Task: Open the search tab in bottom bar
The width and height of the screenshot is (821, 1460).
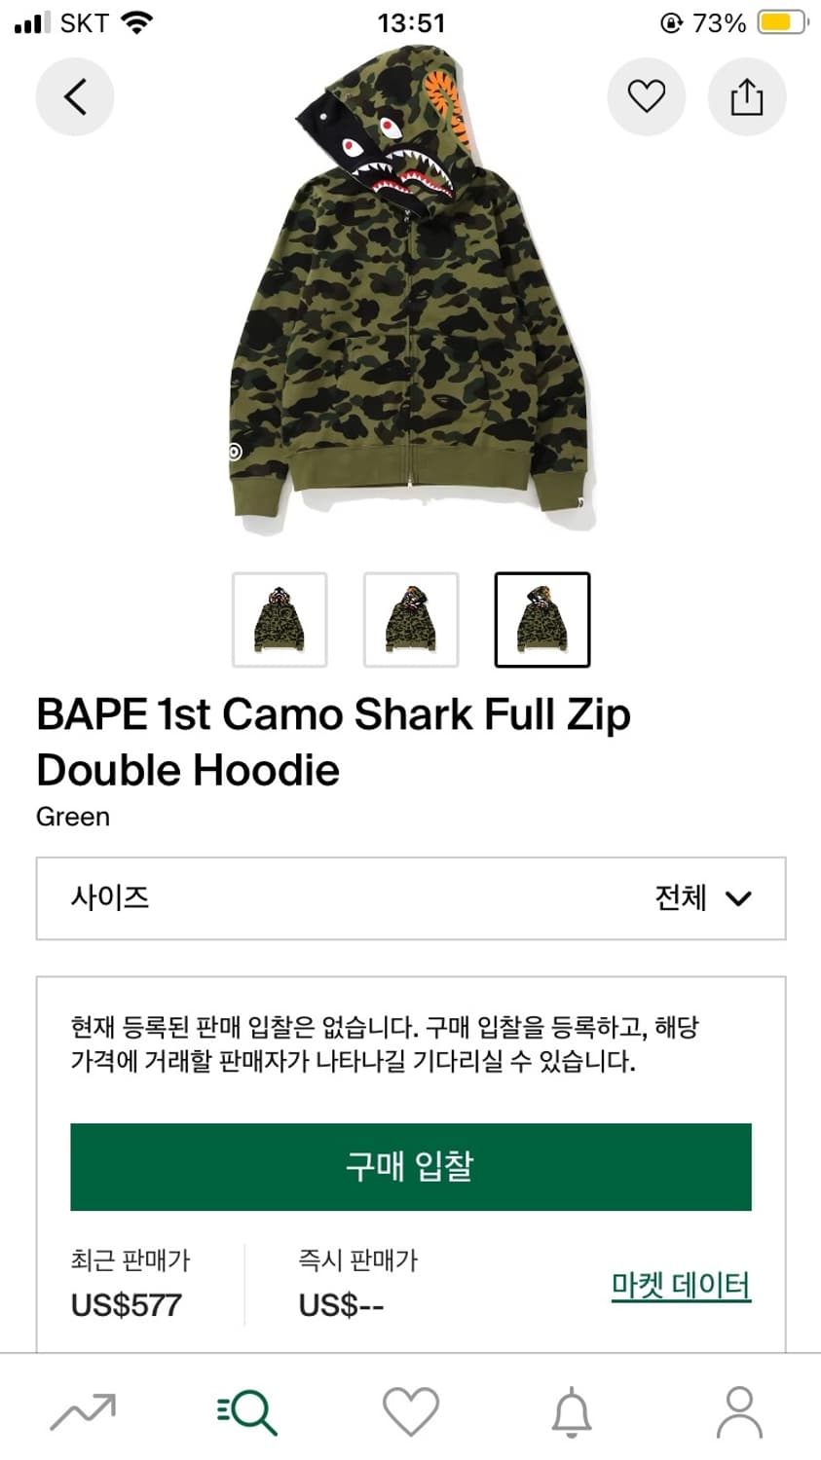Action: coord(247,1412)
